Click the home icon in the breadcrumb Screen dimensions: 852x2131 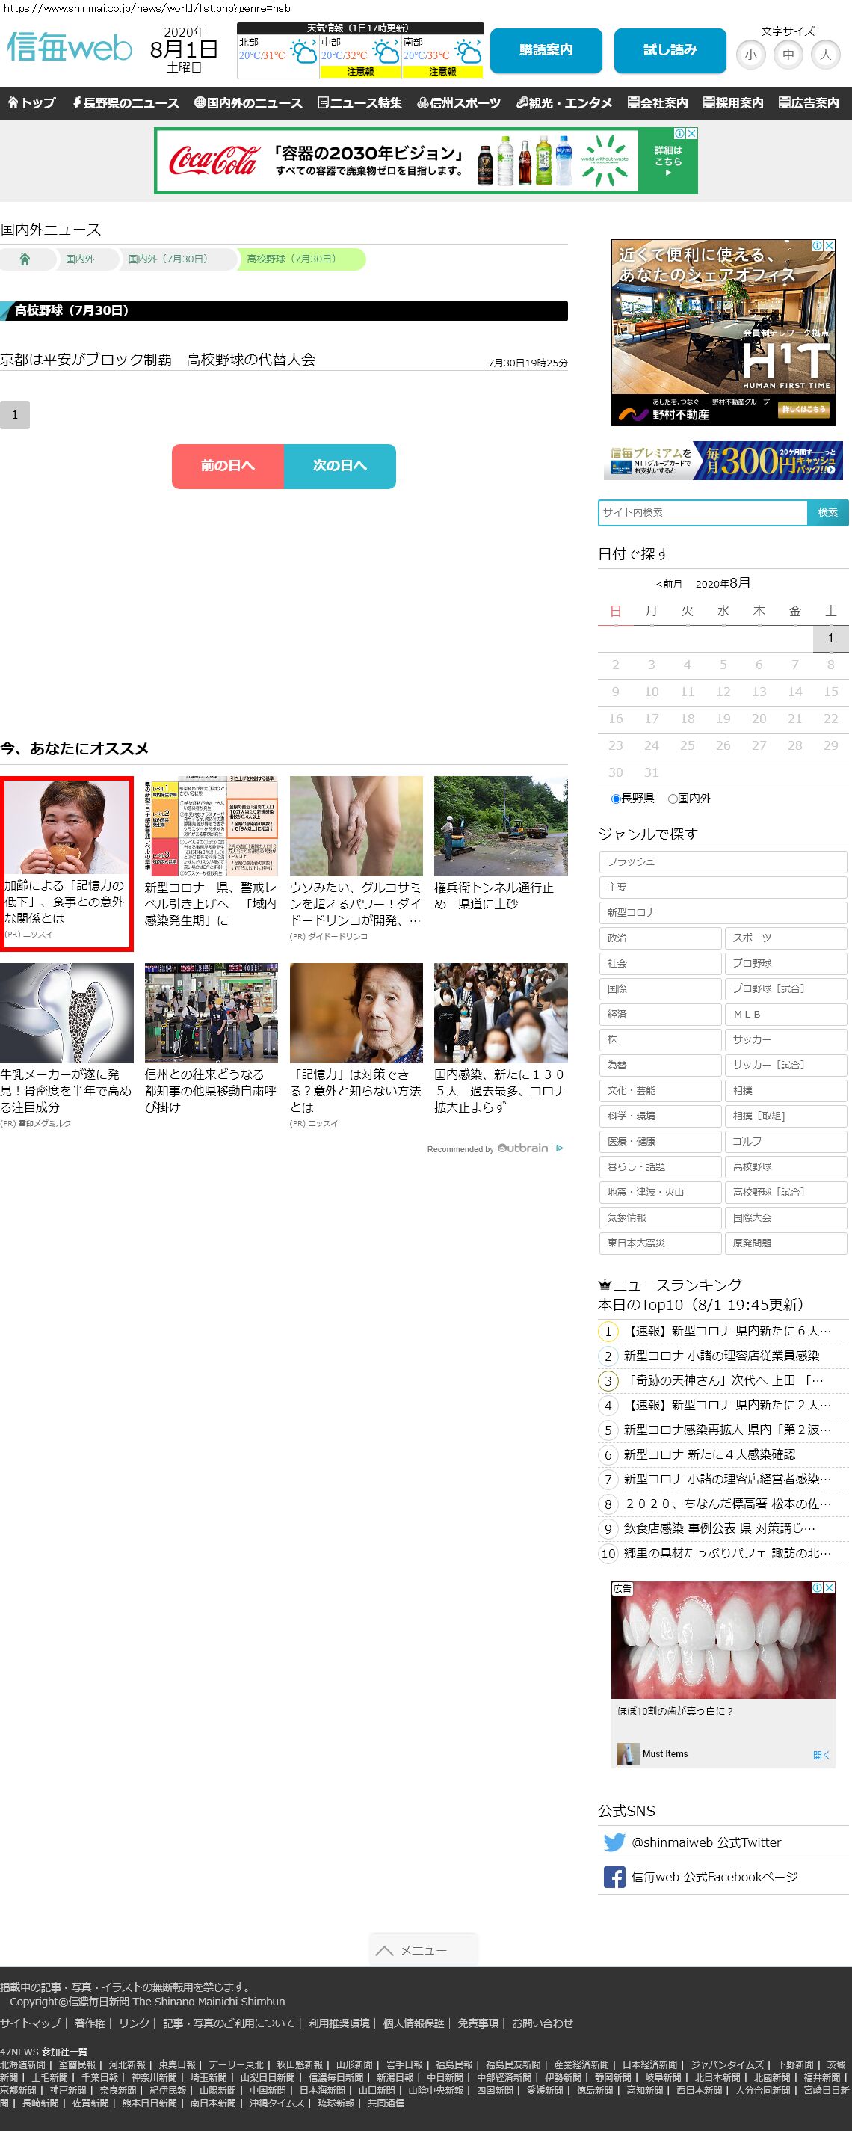coord(25,259)
